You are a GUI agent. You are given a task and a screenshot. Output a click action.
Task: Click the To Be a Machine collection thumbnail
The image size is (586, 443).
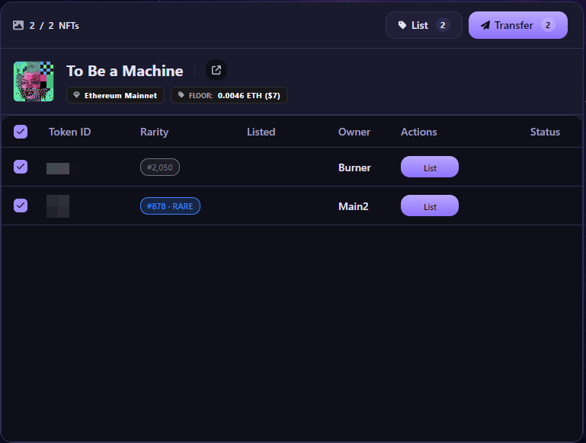point(34,81)
